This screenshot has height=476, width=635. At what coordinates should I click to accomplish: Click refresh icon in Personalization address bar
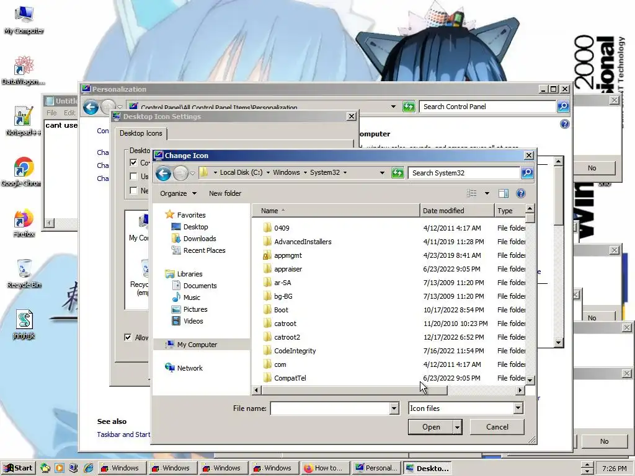[409, 107]
